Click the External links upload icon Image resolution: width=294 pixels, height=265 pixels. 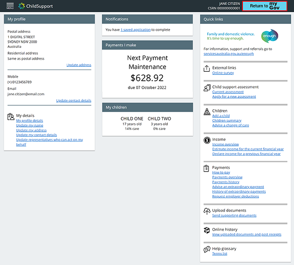[207, 69]
